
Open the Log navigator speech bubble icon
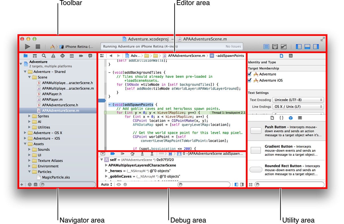[90, 56]
